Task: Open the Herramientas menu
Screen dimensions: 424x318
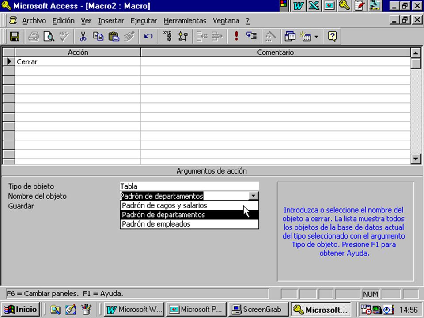Action: (x=185, y=21)
